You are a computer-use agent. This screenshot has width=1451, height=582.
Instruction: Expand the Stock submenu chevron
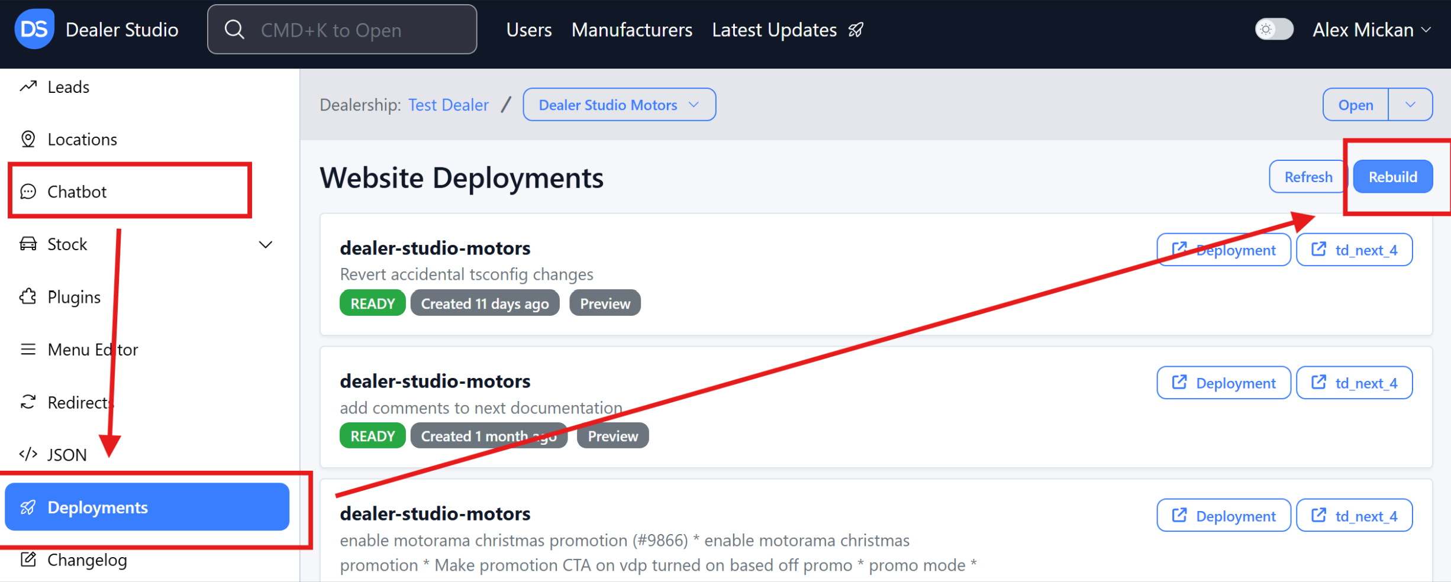click(x=266, y=244)
